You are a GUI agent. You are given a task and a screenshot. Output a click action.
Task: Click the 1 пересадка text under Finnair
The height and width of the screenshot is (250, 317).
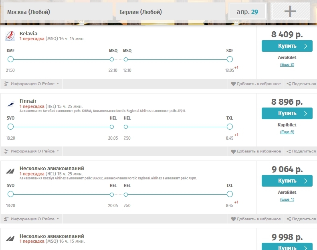click(32, 106)
